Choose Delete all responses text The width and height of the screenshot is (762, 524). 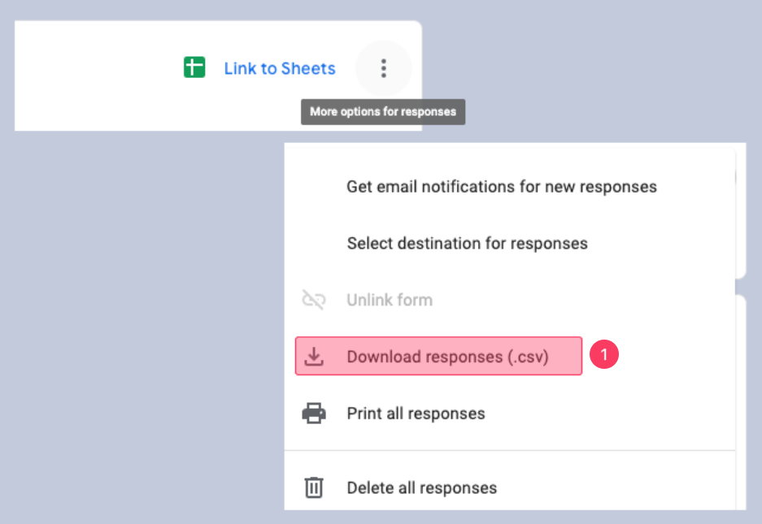421,488
